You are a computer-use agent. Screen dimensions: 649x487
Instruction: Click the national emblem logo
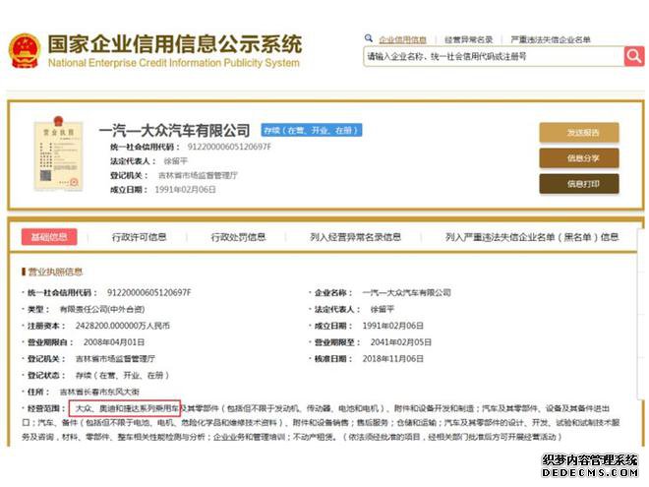pyautogui.click(x=25, y=51)
